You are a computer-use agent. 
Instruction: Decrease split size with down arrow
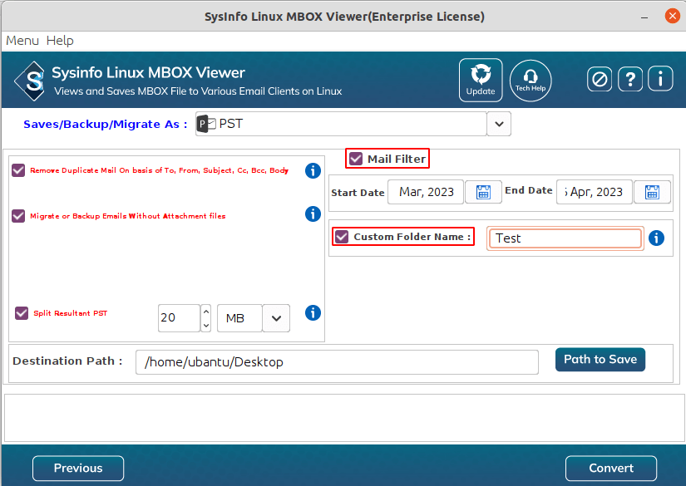(206, 325)
